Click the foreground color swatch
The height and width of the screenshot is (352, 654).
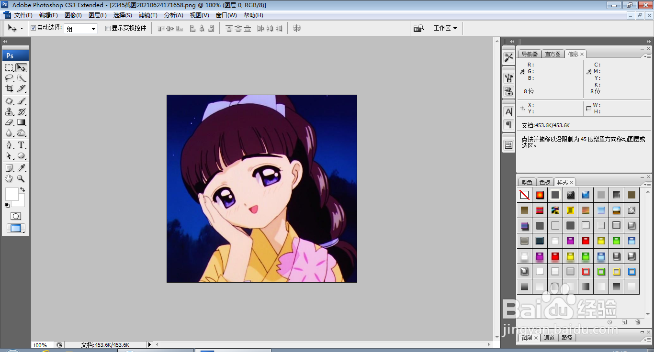(x=11, y=194)
